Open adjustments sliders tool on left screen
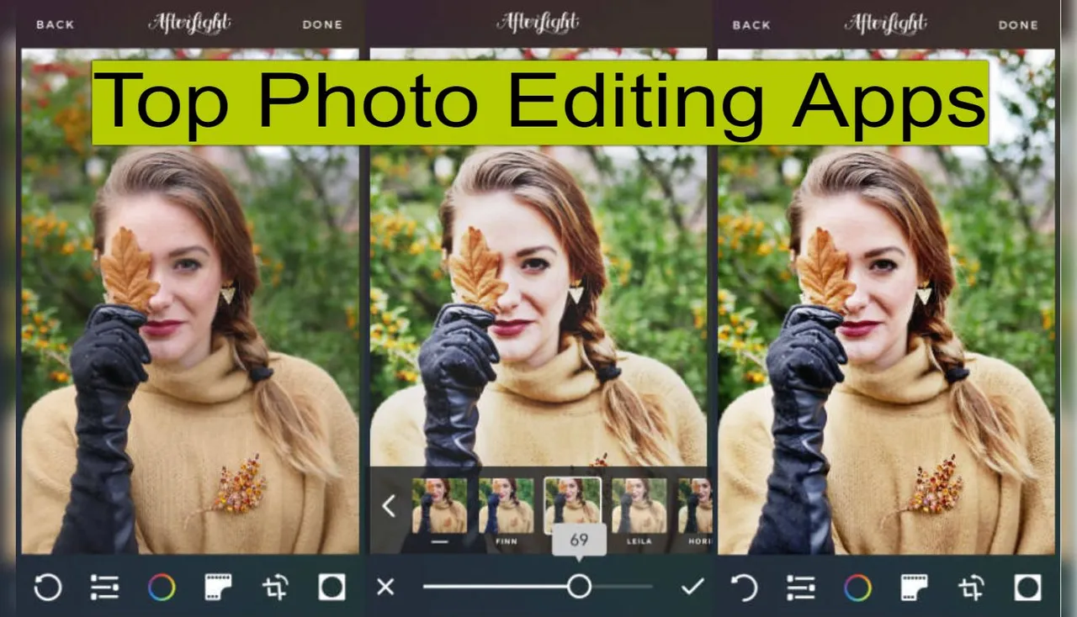Viewport: 1077px width, 617px height. [104, 587]
